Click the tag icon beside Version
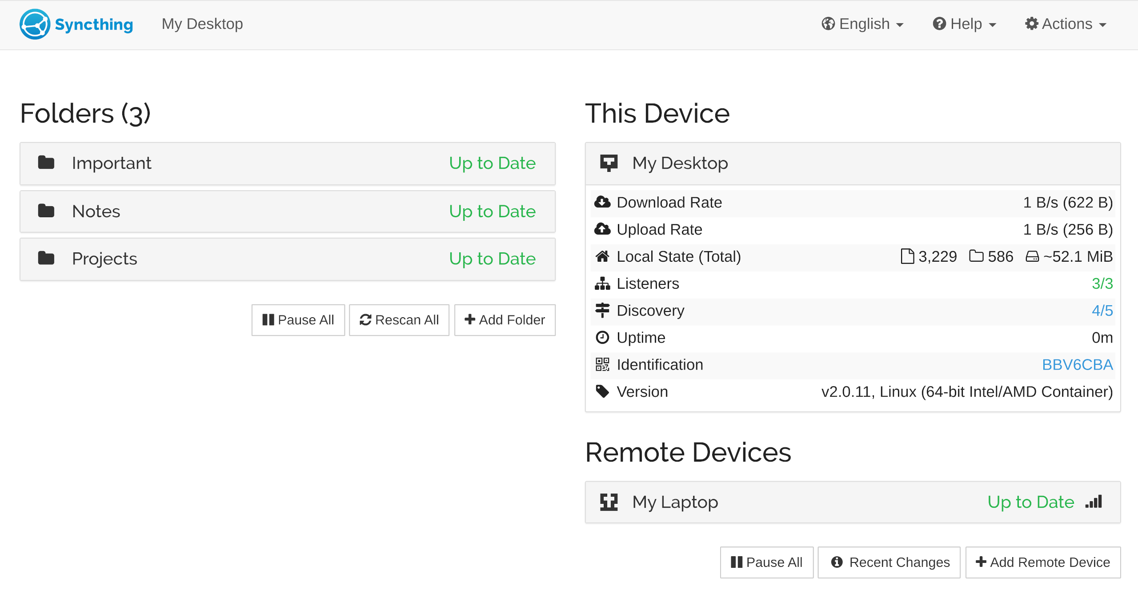 pyautogui.click(x=602, y=391)
